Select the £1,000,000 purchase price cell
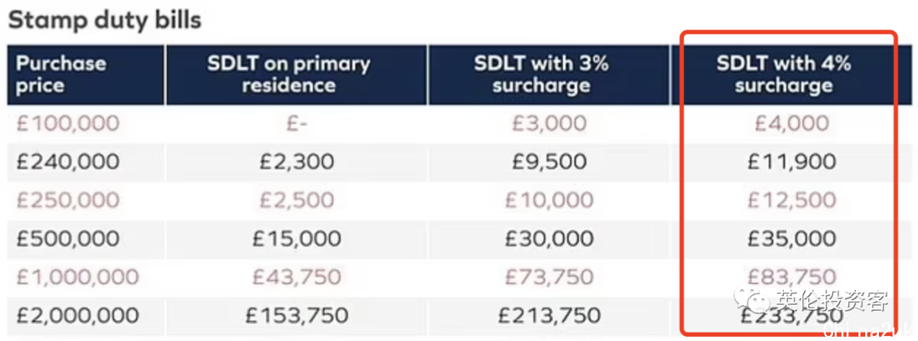 77,277
